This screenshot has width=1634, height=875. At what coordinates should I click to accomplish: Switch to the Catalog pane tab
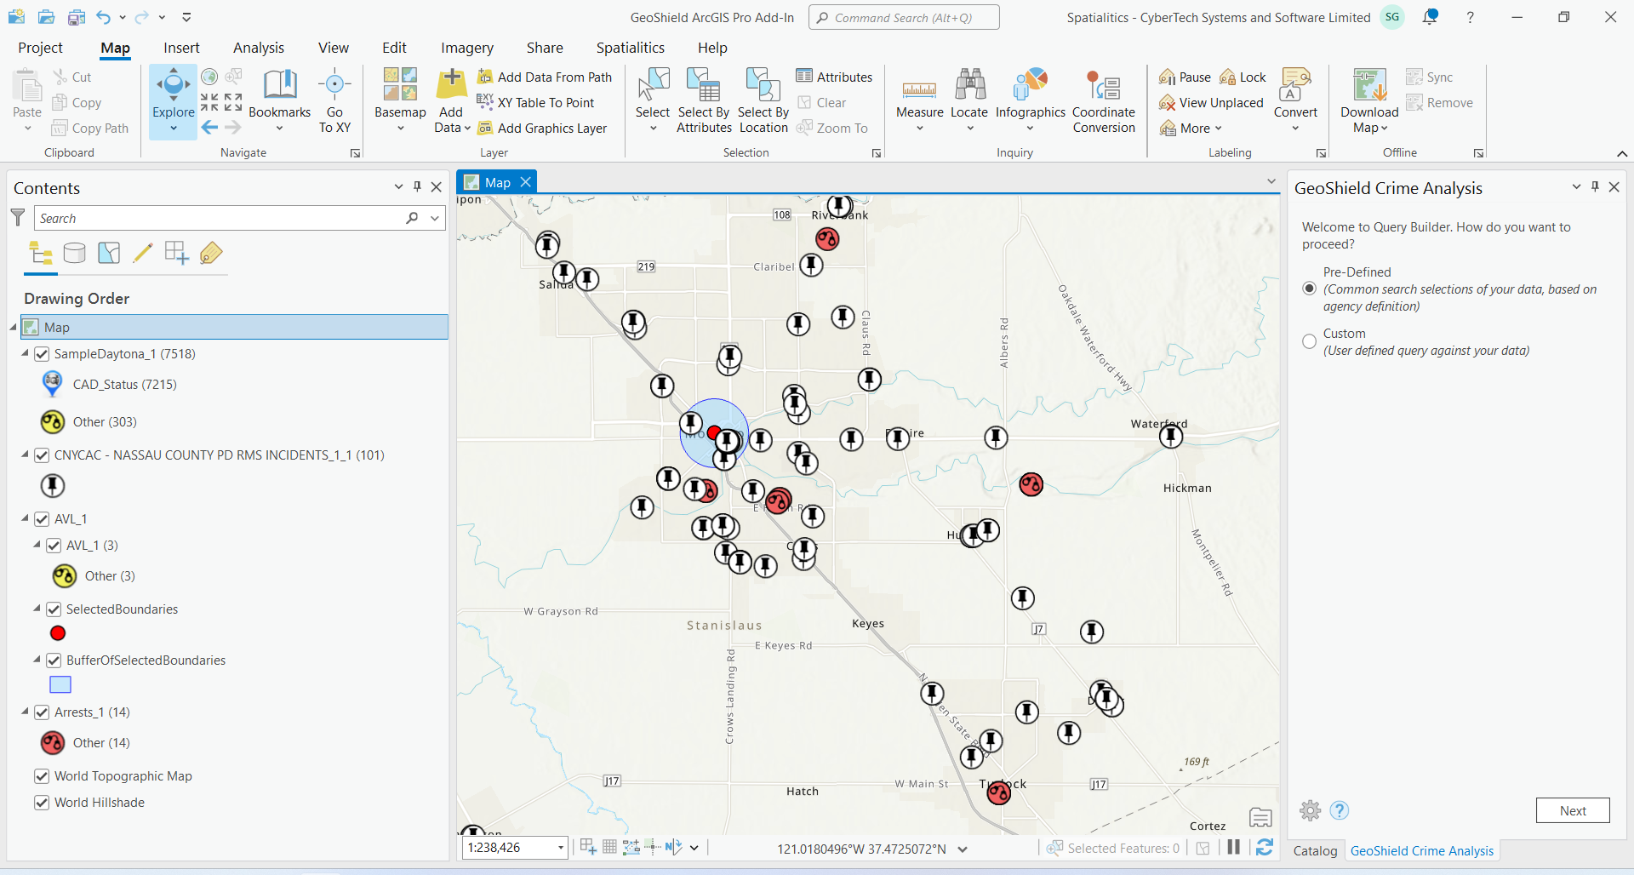click(1315, 850)
